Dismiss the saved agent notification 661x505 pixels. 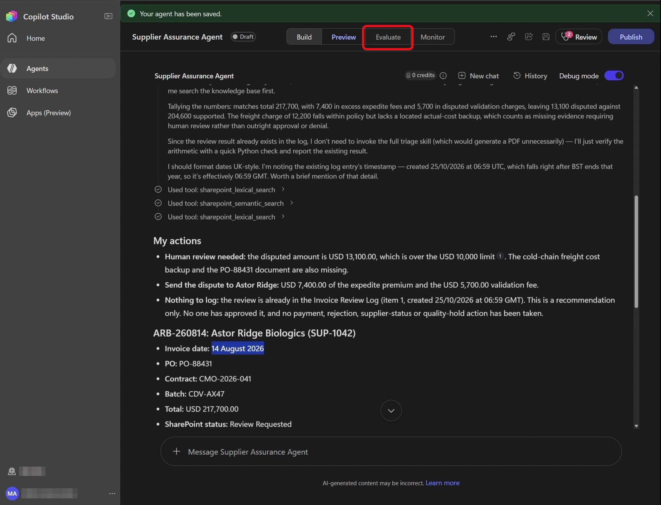(x=650, y=13)
